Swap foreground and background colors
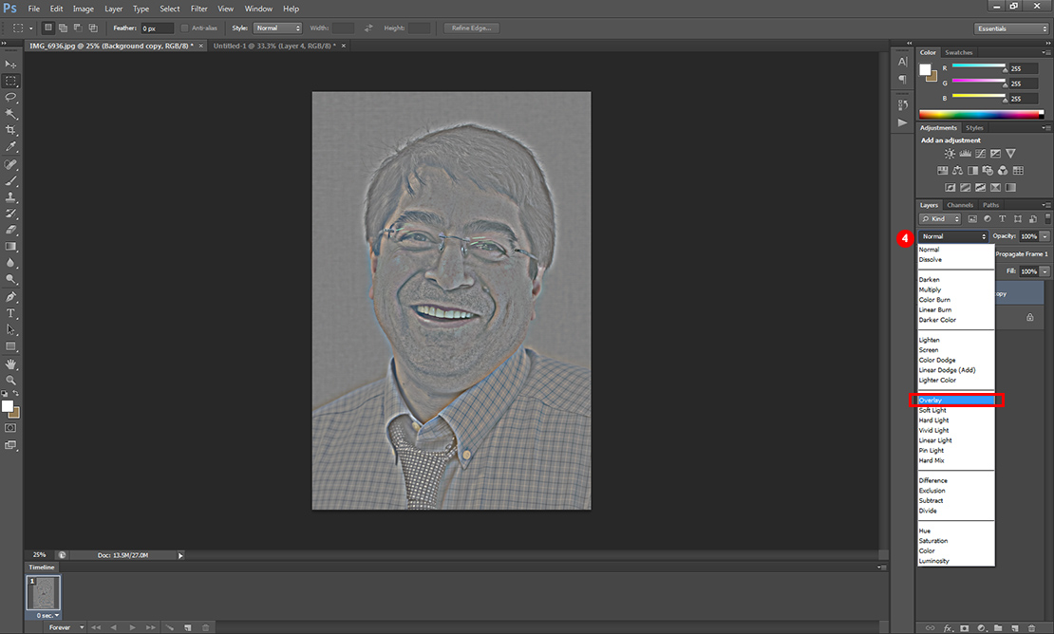1054x634 pixels. 16,394
